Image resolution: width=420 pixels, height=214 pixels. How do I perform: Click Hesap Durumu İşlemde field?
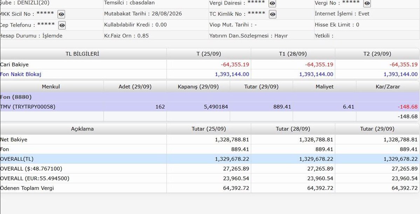(x=31, y=36)
